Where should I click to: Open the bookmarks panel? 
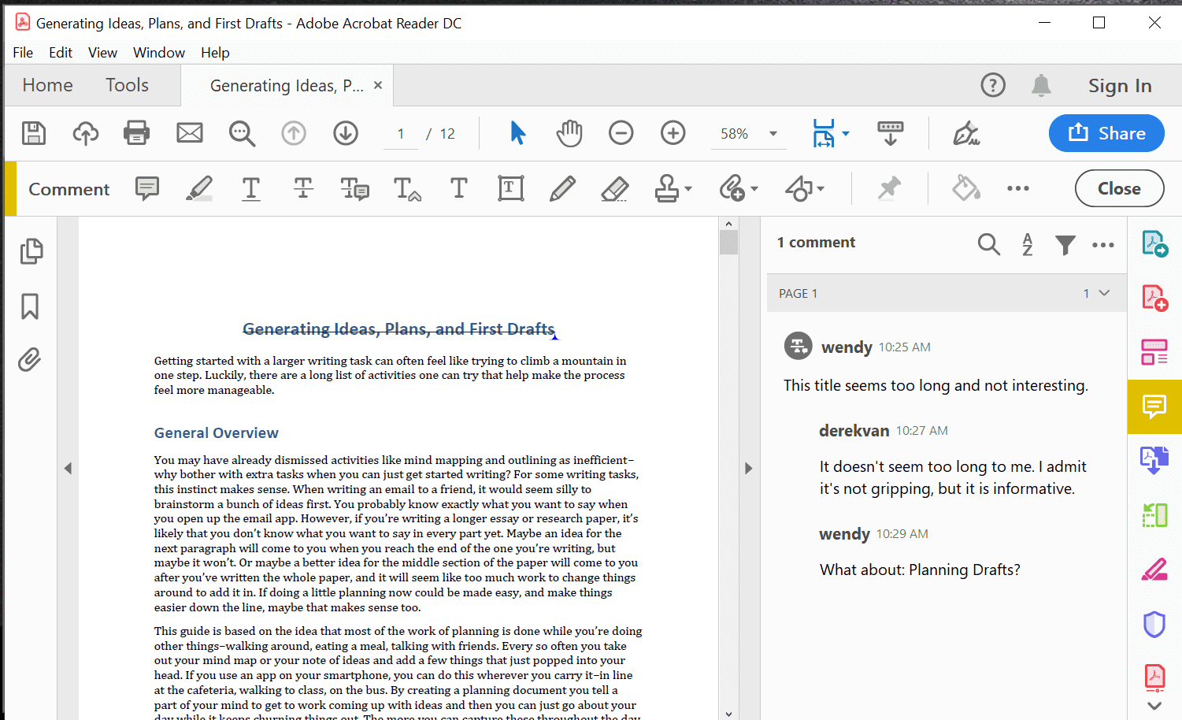(30, 306)
